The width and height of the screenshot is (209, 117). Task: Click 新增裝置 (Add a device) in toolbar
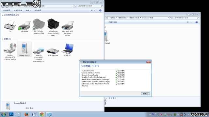[x=7, y=10]
